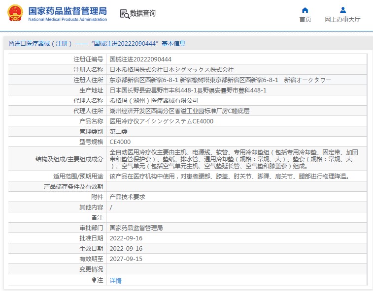Image resolution: width=373 pixels, height=291 pixels.
Task: Click 批准日期 row label
Action: tap(91, 238)
